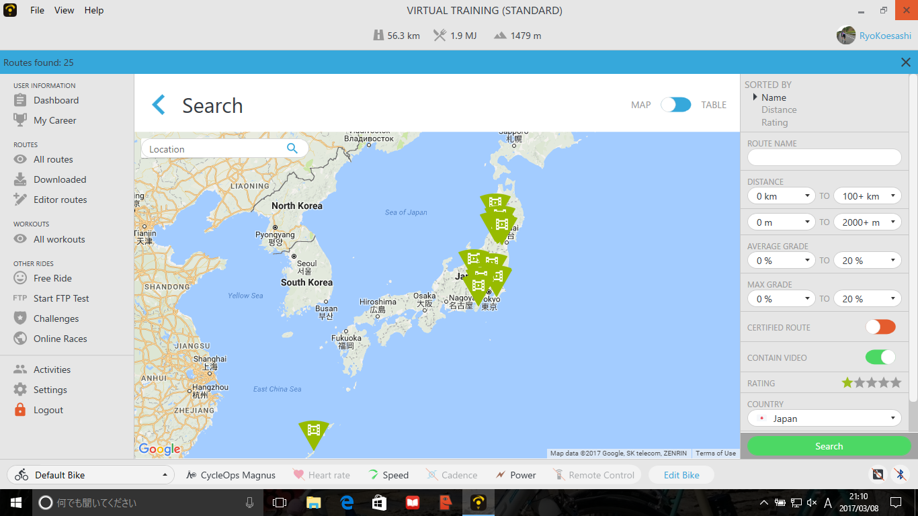918x516 pixels.
Task: Sort results by Name
Action: (x=774, y=97)
